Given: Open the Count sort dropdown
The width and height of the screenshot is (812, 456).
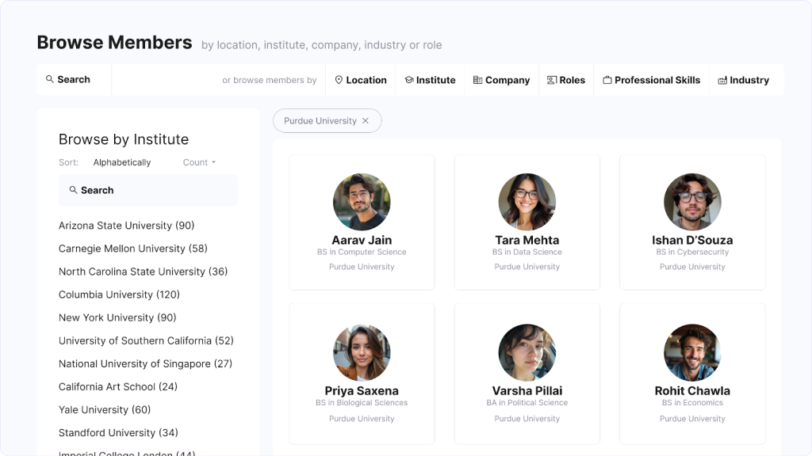Looking at the screenshot, I should [200, 162].
